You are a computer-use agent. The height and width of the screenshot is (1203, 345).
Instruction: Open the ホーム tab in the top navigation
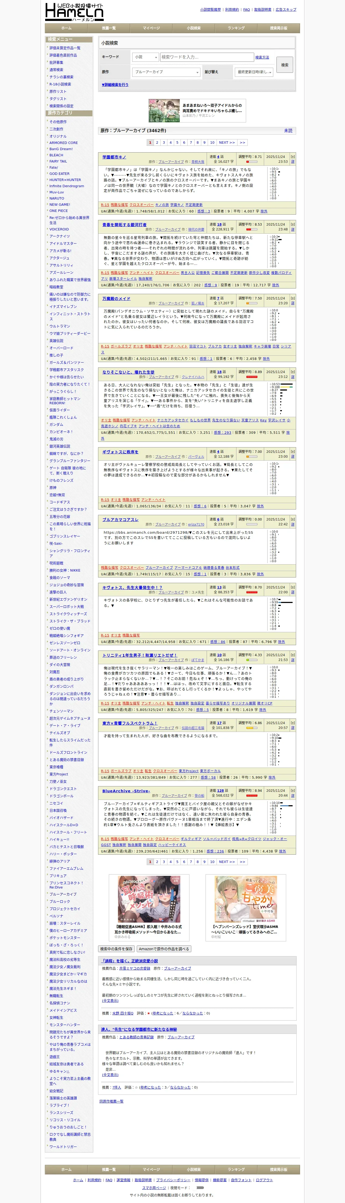pos(66,28)
